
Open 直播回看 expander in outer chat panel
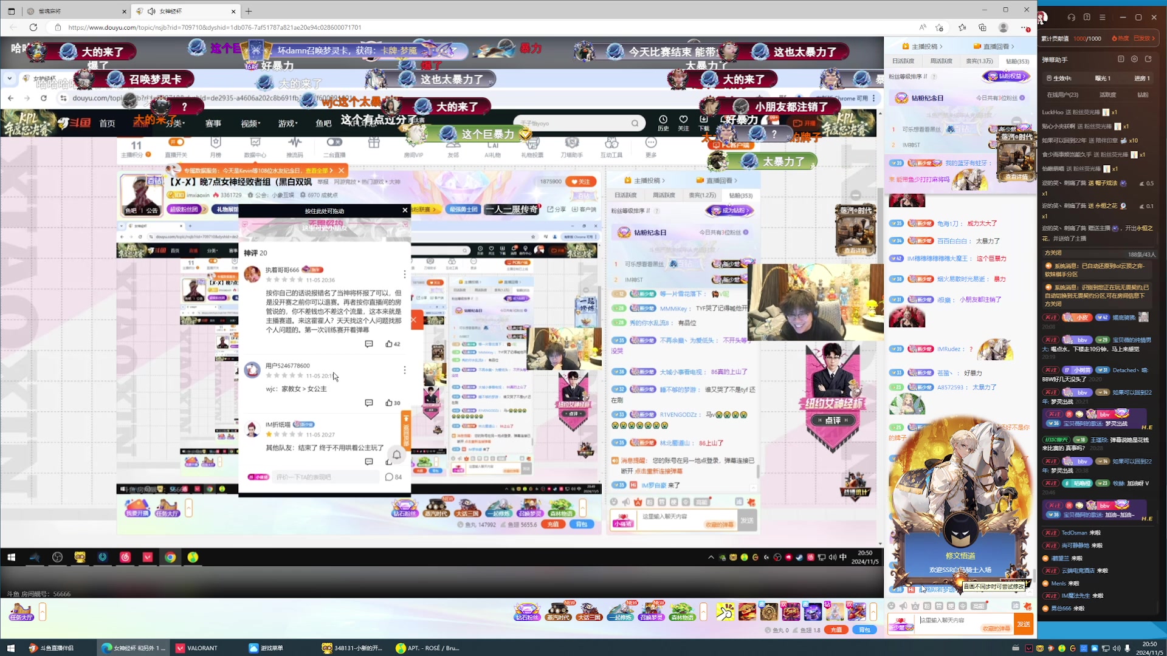[994, 46]
